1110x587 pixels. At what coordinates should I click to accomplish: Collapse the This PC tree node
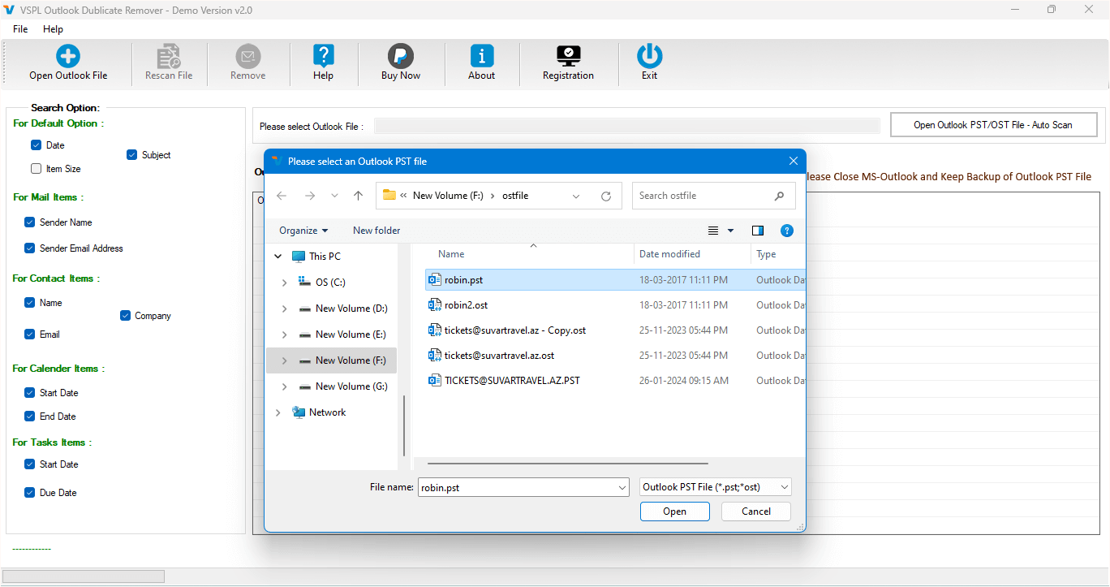(x=278, y=257)
